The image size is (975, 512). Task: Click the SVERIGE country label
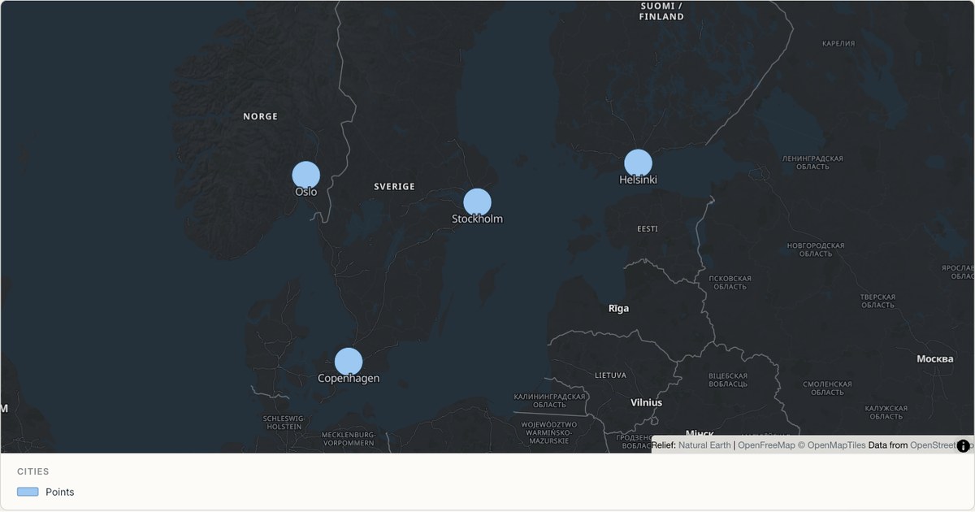click(x=395, y=186)
